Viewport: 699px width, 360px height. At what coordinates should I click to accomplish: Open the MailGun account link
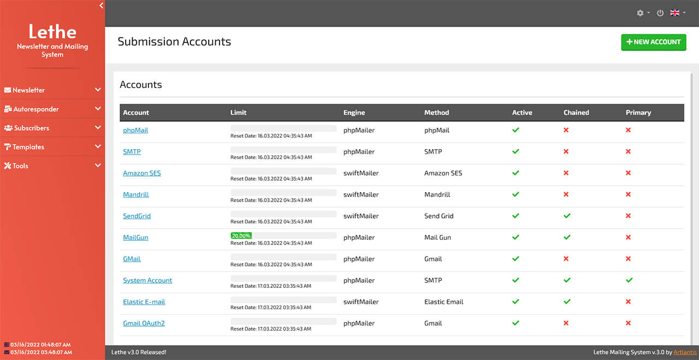(x=135, y=238)
